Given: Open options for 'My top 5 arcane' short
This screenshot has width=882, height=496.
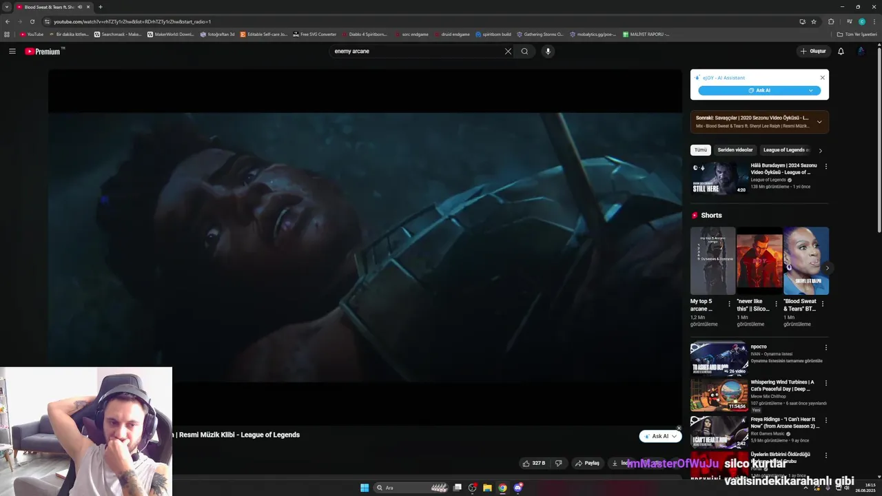Looking at the screenshot, I should tap(730, 304).
